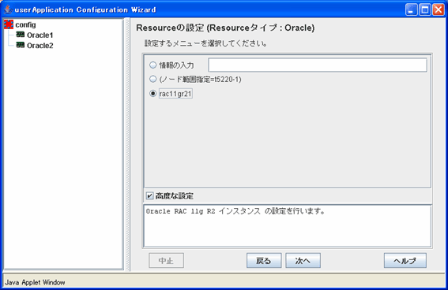Close the userApplication Configuration Wizard window
The image size is (448, 290).
coord(438,9)
